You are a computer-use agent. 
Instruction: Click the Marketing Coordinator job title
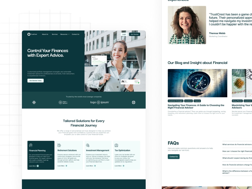[218, 37]
